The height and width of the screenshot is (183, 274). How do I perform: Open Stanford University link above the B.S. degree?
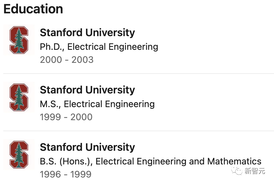pyautogui.click(x=87, y=147)
